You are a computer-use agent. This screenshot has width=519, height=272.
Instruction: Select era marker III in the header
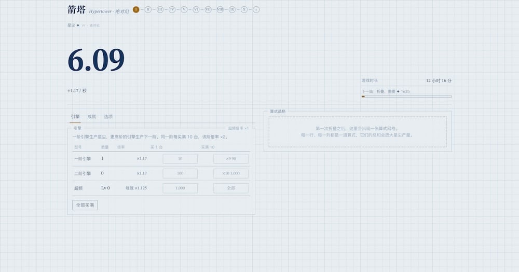pyautogui.click(x=160, y=9)
